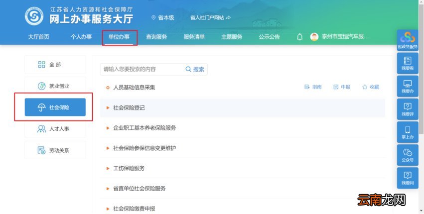Click 人员基础信息采集 item text

pyautogui.click(x=134, y=87)
